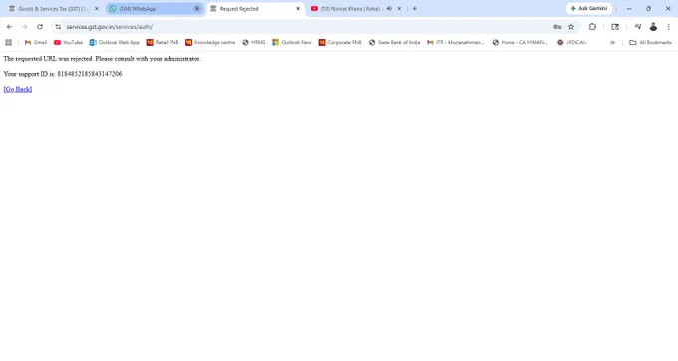Expand hidden bookmarks with the chevron
Viewport: 678px width, 361px height.
pos(612,42)
